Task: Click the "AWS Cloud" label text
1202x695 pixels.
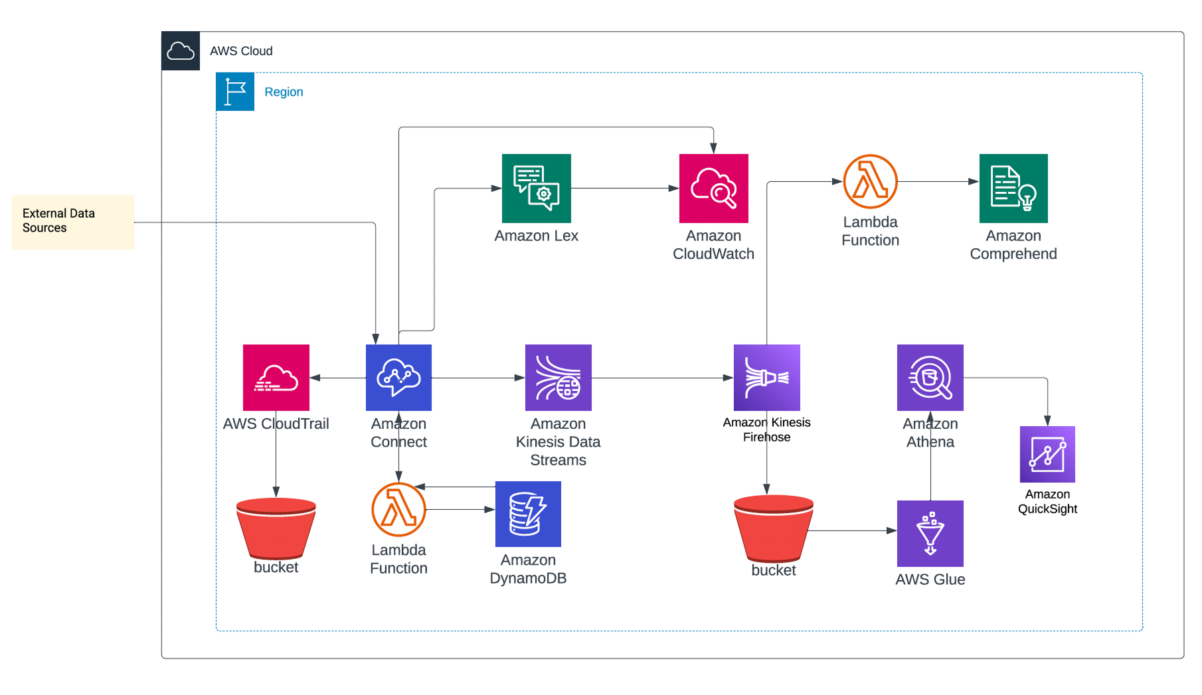Action: point(241,51)
